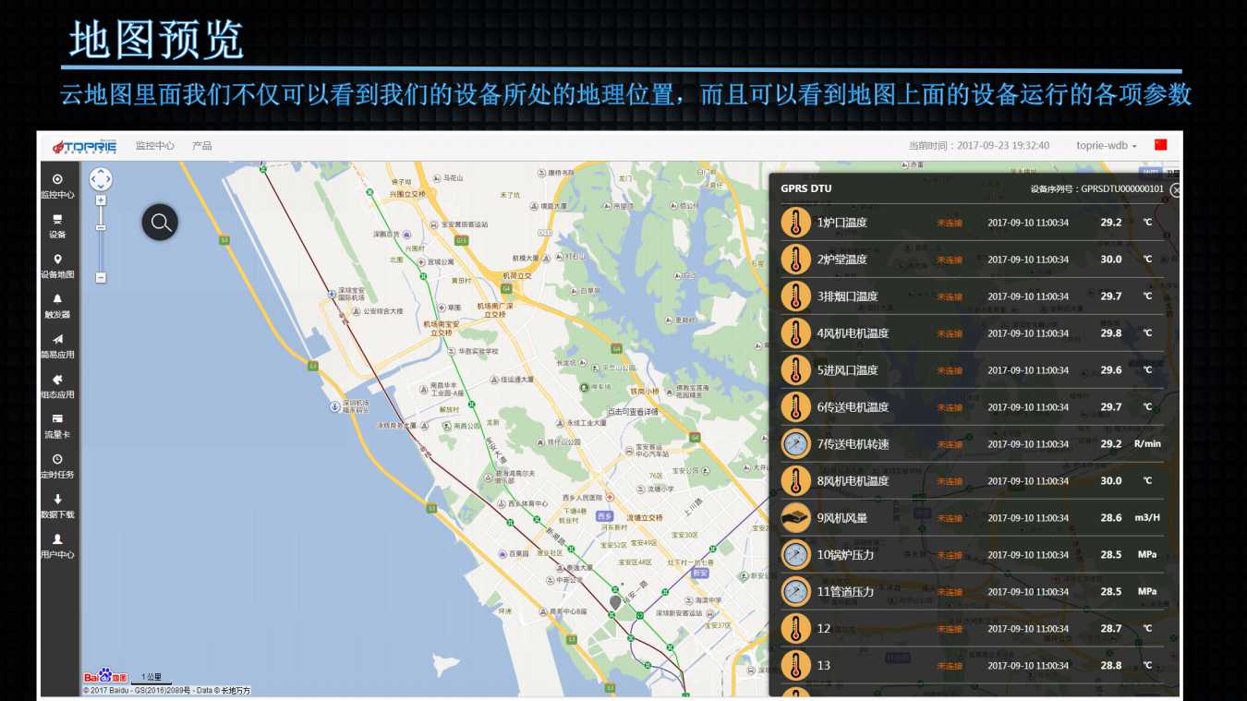1247x701 pixels.
Task: Open 监控中心 in the left sidebar
Action: 57,186
